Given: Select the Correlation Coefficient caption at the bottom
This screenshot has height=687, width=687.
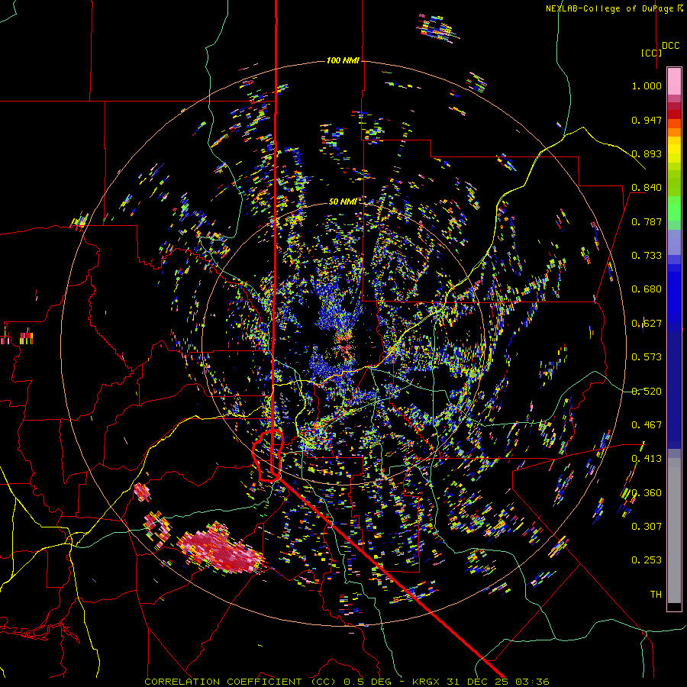Looking at the screenshot, I should click(x=347, y=682).
